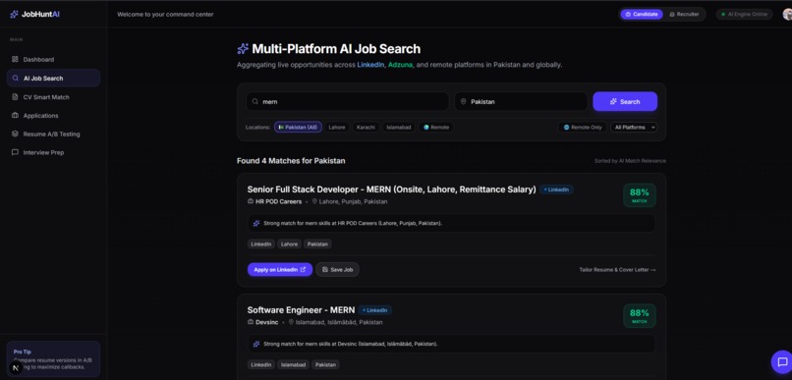This screenshot has width=792, height=380.
Task: Click the job keyword search field
Action: coord(348,101)
